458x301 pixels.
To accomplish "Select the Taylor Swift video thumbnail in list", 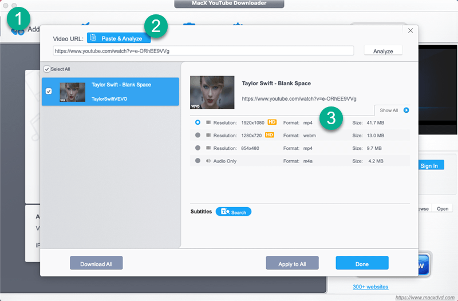I will pyautogui.click(x=73, y=92).
